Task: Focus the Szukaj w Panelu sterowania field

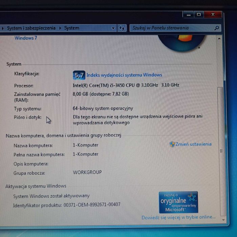Action: pos(175,28)
